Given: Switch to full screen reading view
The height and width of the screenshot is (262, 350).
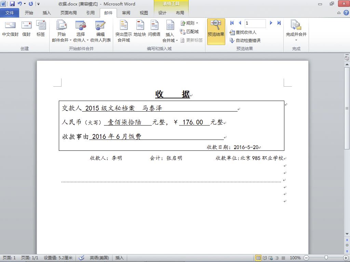Looking at the screenshot, I should (265, 258).
